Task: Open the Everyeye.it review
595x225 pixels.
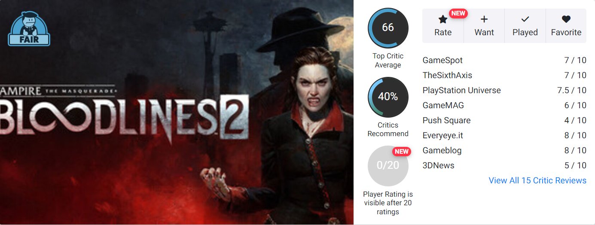Action: pyautogui.click(x=504, y=136)
